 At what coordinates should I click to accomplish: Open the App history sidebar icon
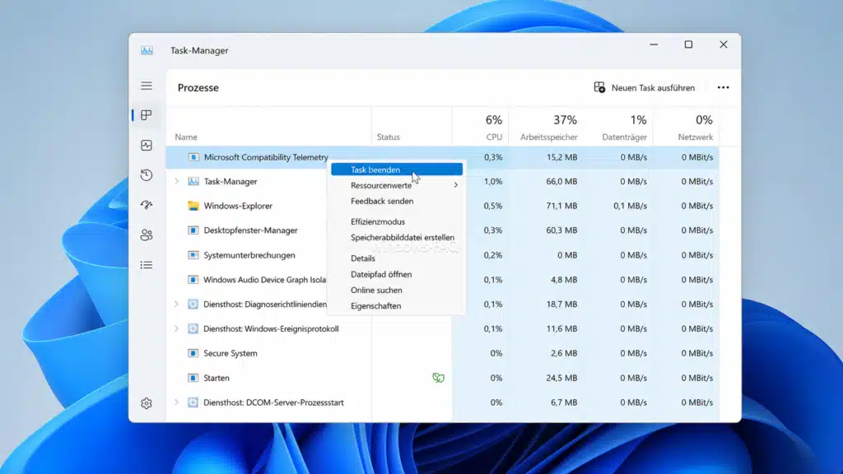click(147, 175)
